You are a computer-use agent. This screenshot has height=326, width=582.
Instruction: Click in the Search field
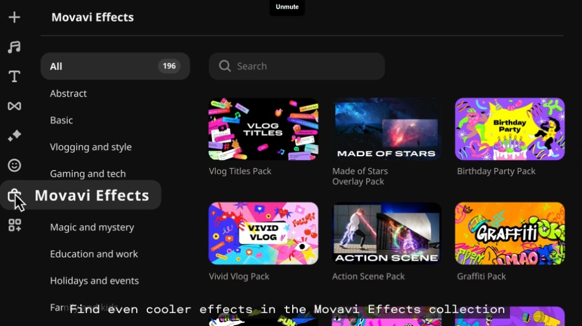click(297, 66)
